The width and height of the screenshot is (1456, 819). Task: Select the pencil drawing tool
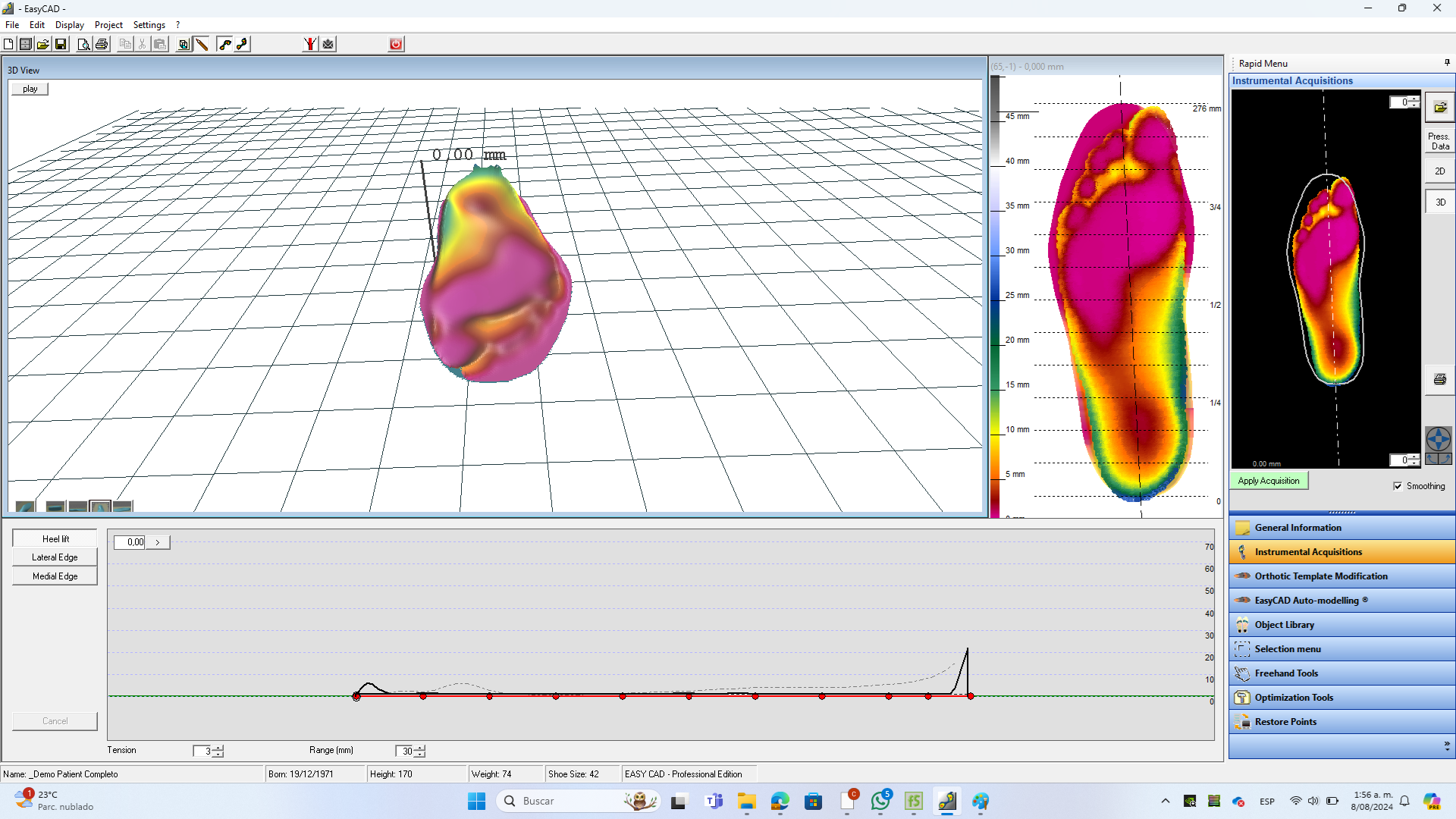click(x=202, y=44)
